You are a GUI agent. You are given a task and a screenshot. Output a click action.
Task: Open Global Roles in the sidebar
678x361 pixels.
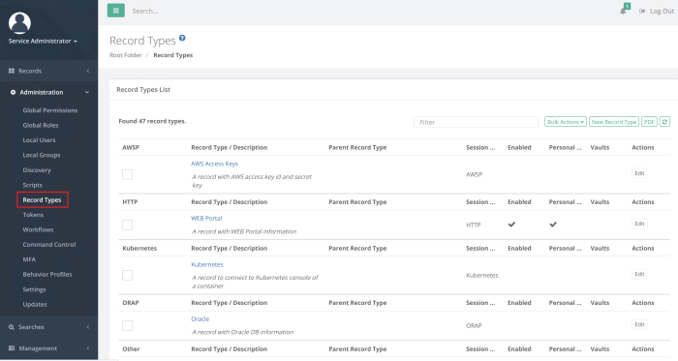[x=41, y=125]
